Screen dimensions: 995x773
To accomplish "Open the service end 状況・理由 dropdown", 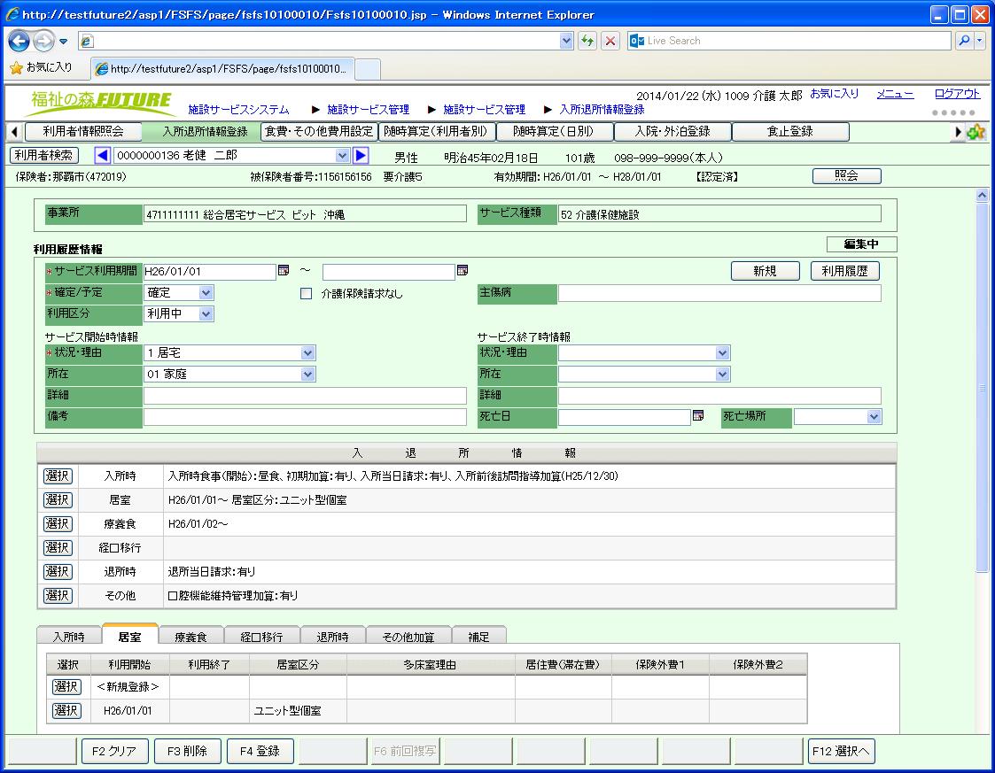I will click(722, 353).
